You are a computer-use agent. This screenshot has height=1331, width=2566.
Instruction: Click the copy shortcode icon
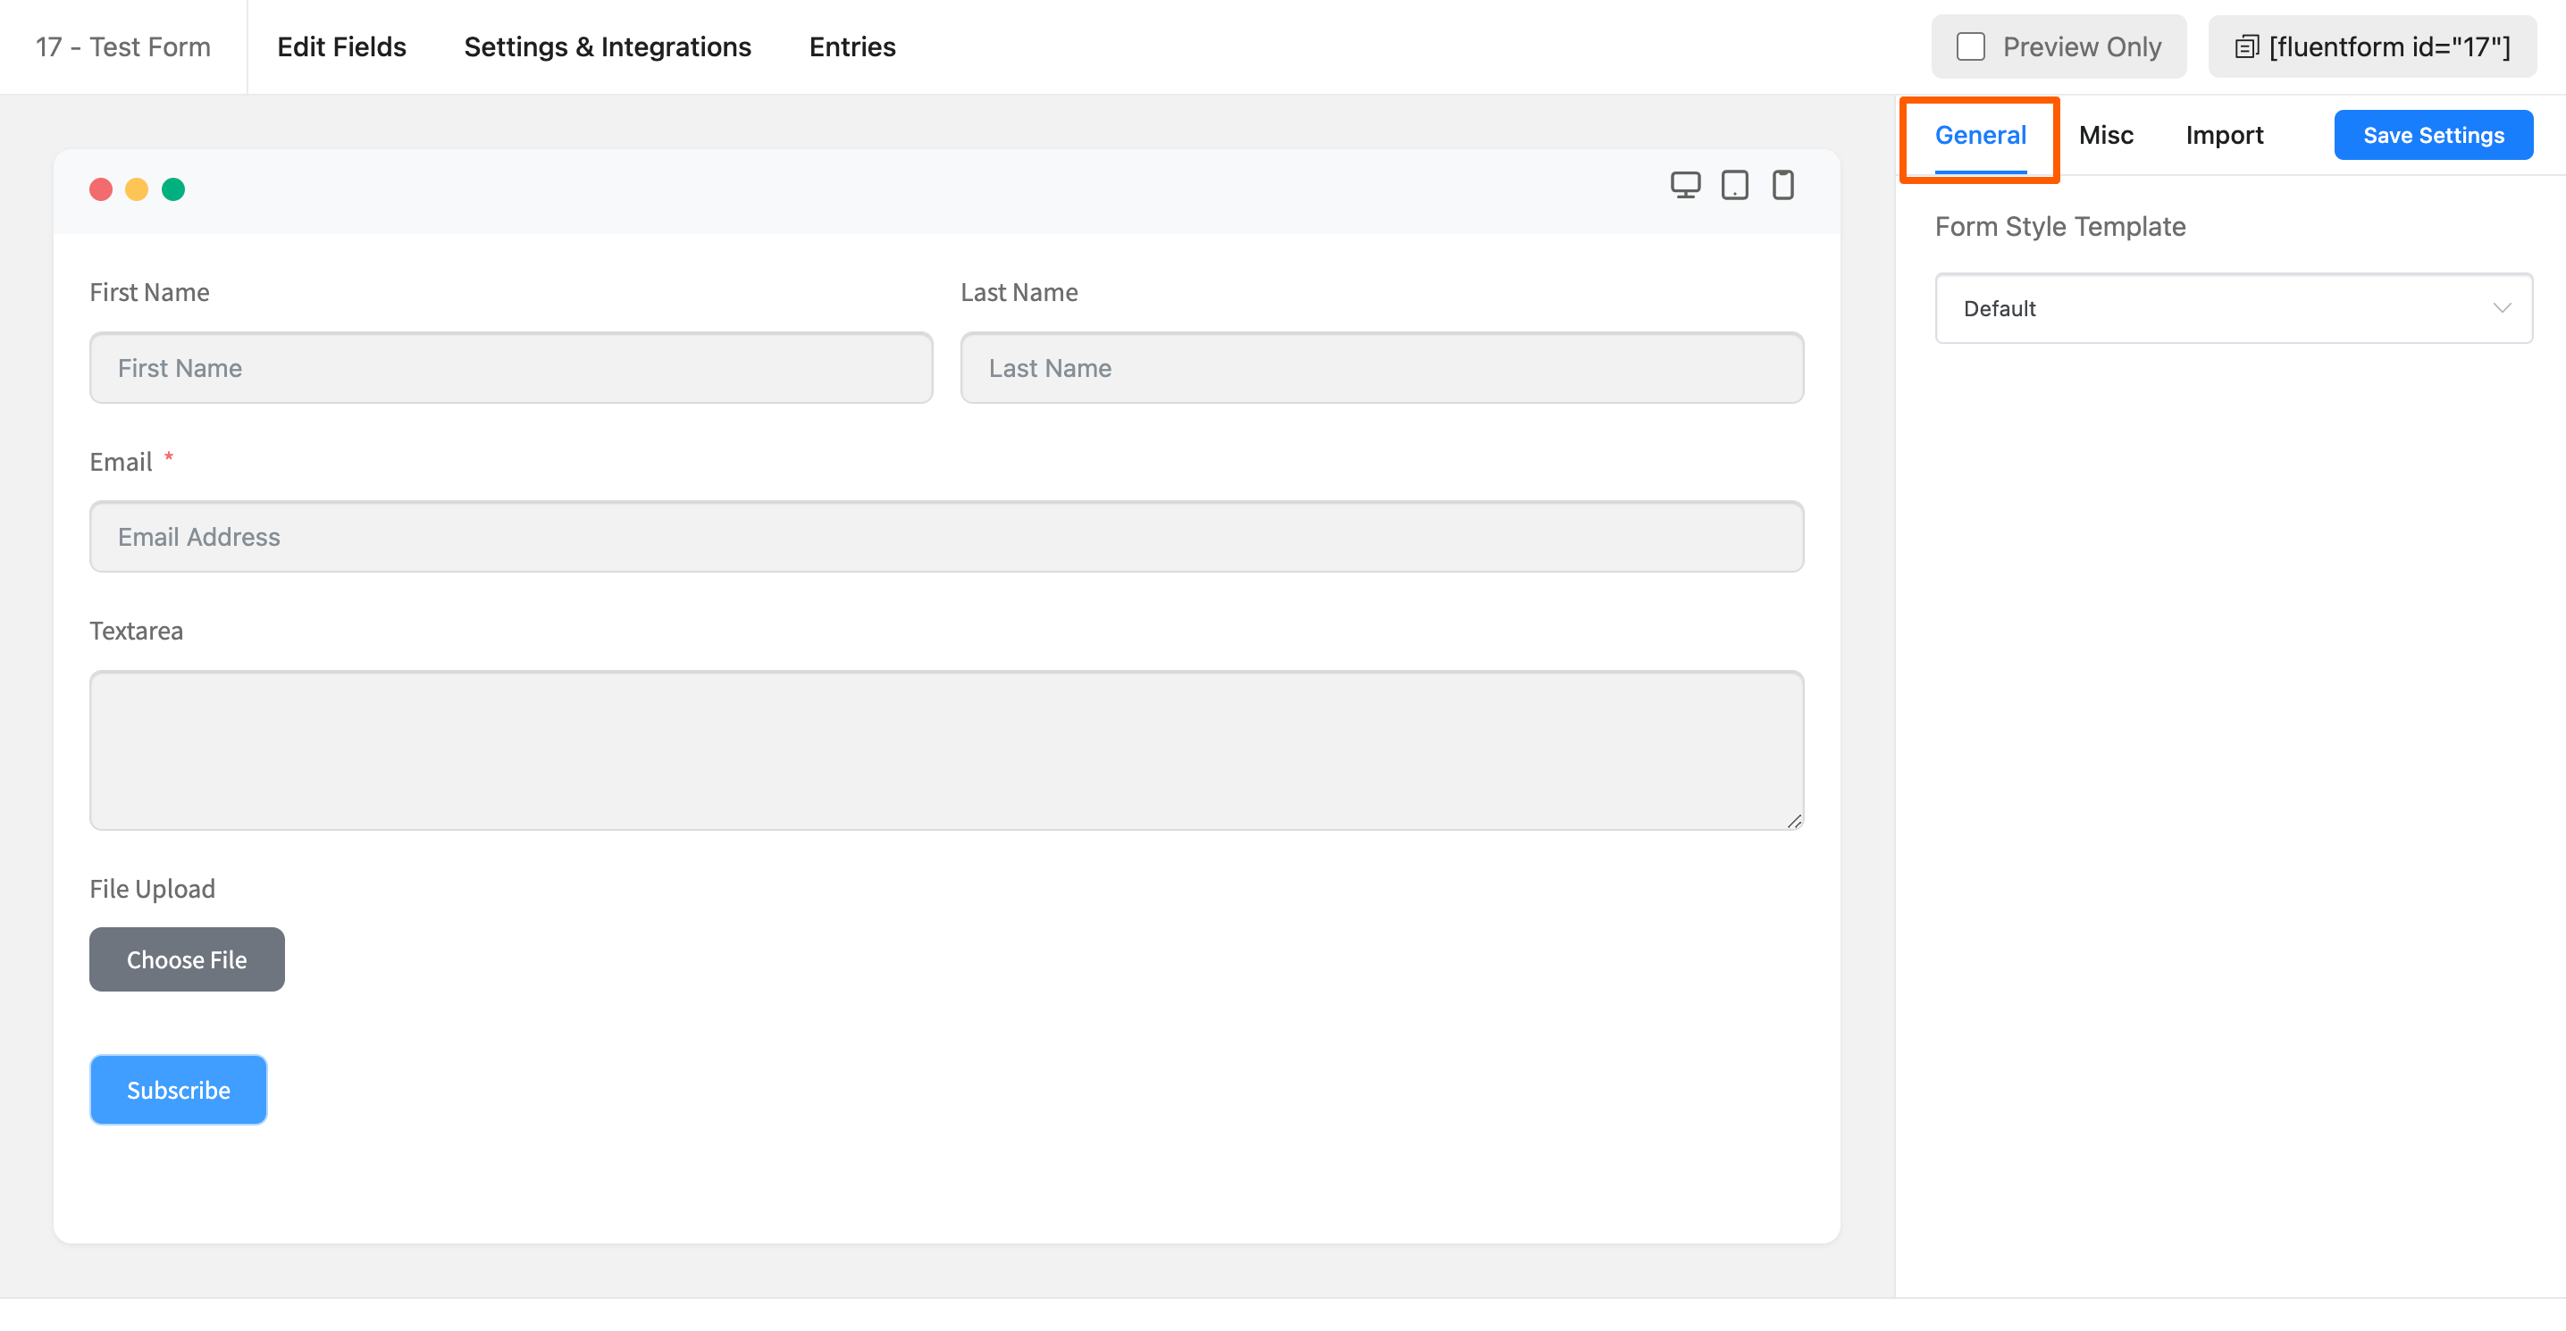[2246, 46]
